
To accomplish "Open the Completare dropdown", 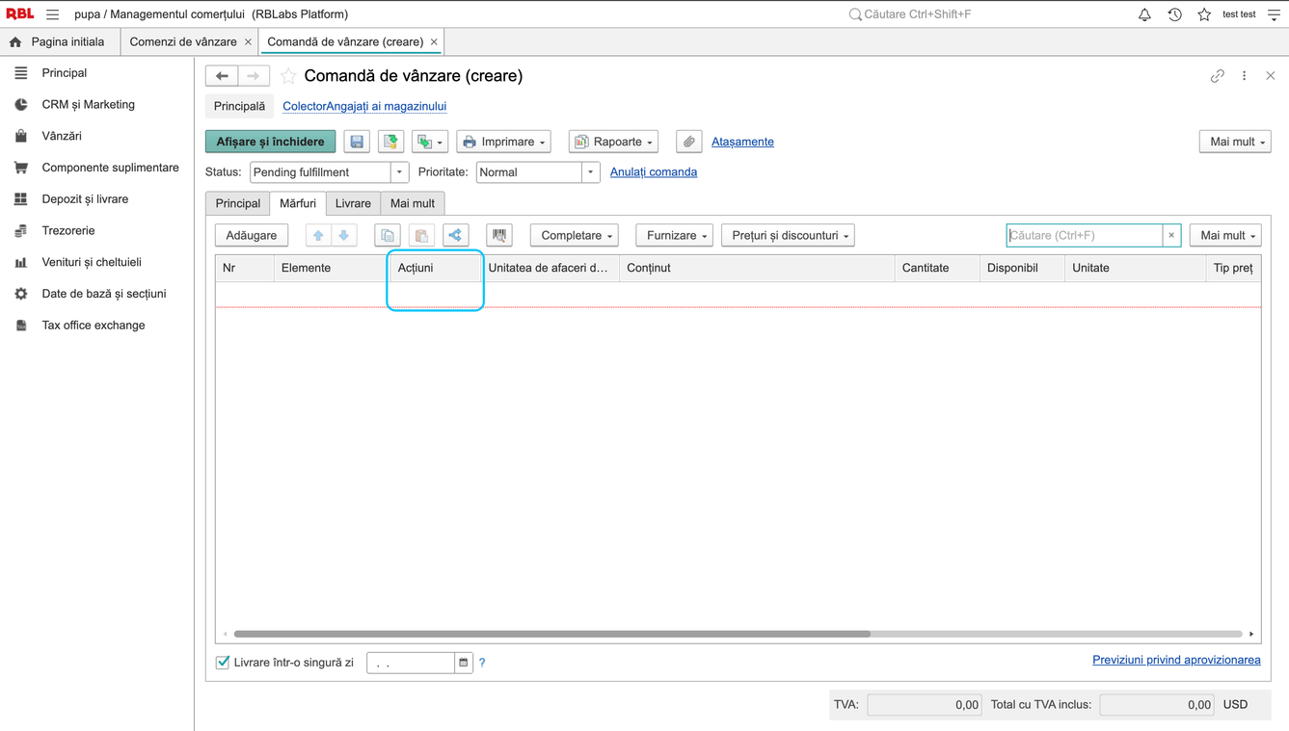I will tap(575, 235).
